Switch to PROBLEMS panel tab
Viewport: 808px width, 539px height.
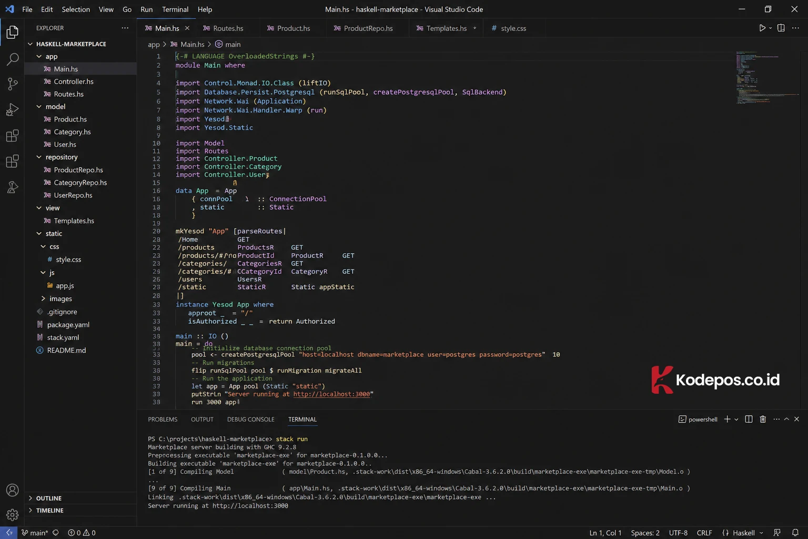pos(163,420)
